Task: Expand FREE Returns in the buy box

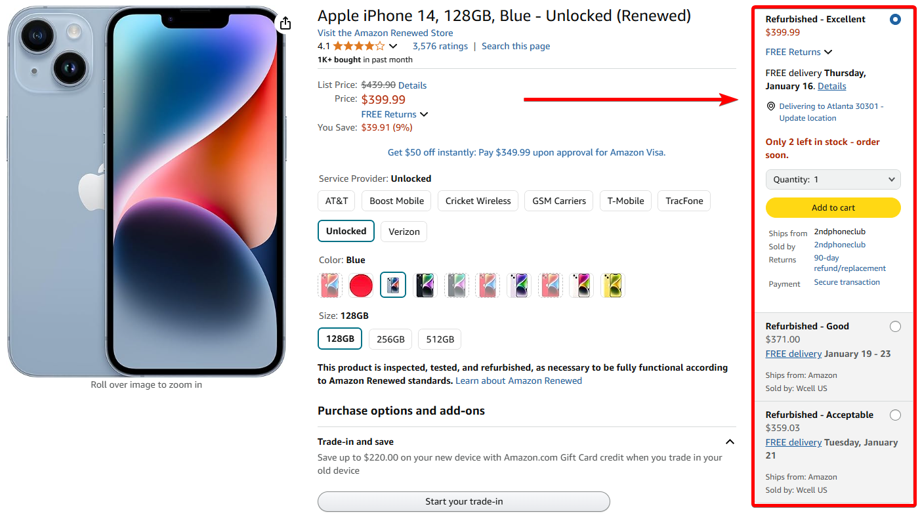Action: pos(799,52)
